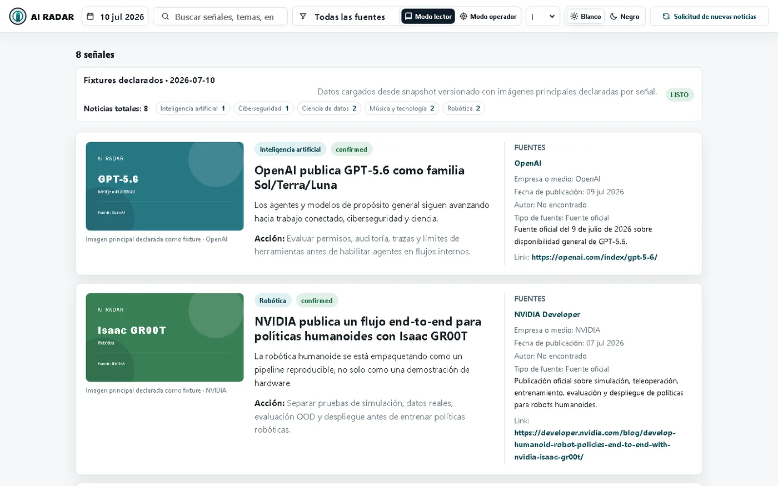The height and width of the screenshot is (486, 778).
Task: Click the OpenAI source name heading
Action: (527, 163)
